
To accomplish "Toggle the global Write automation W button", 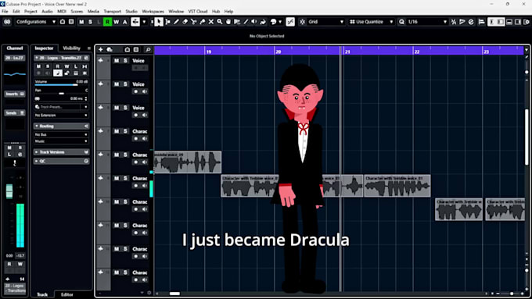I will pyautogui.click(x=117, y=22).
